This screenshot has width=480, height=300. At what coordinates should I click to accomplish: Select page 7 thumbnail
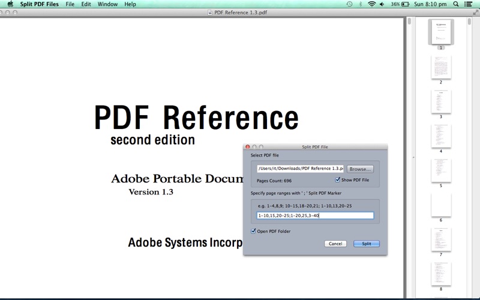[441, 239]
